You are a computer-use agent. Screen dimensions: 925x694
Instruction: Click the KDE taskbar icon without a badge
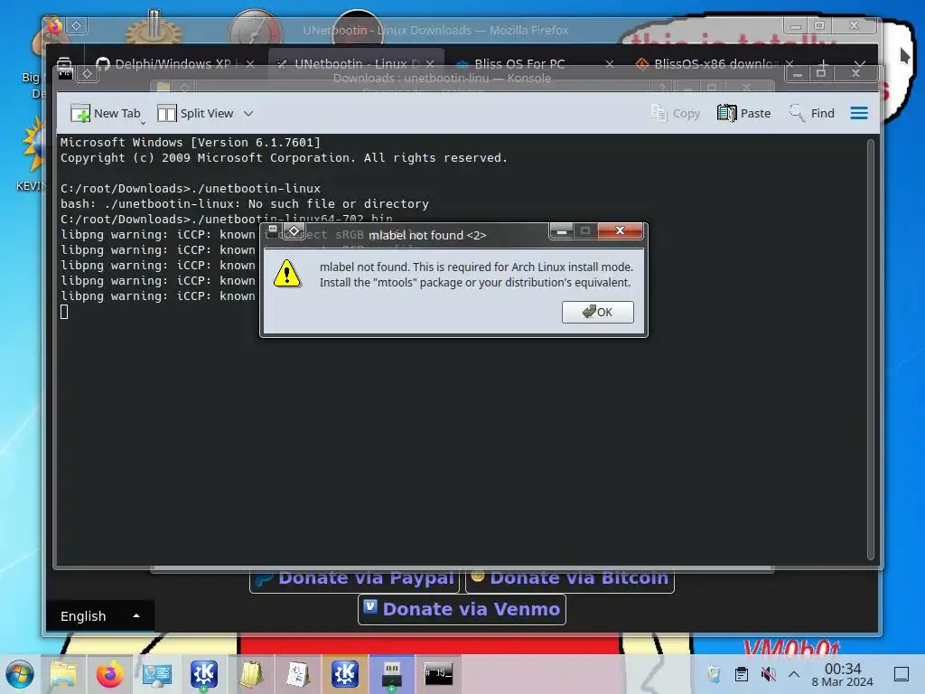[x=344, y=674]
